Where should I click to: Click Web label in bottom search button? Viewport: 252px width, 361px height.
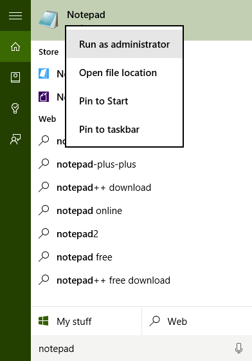pos(177,322)
